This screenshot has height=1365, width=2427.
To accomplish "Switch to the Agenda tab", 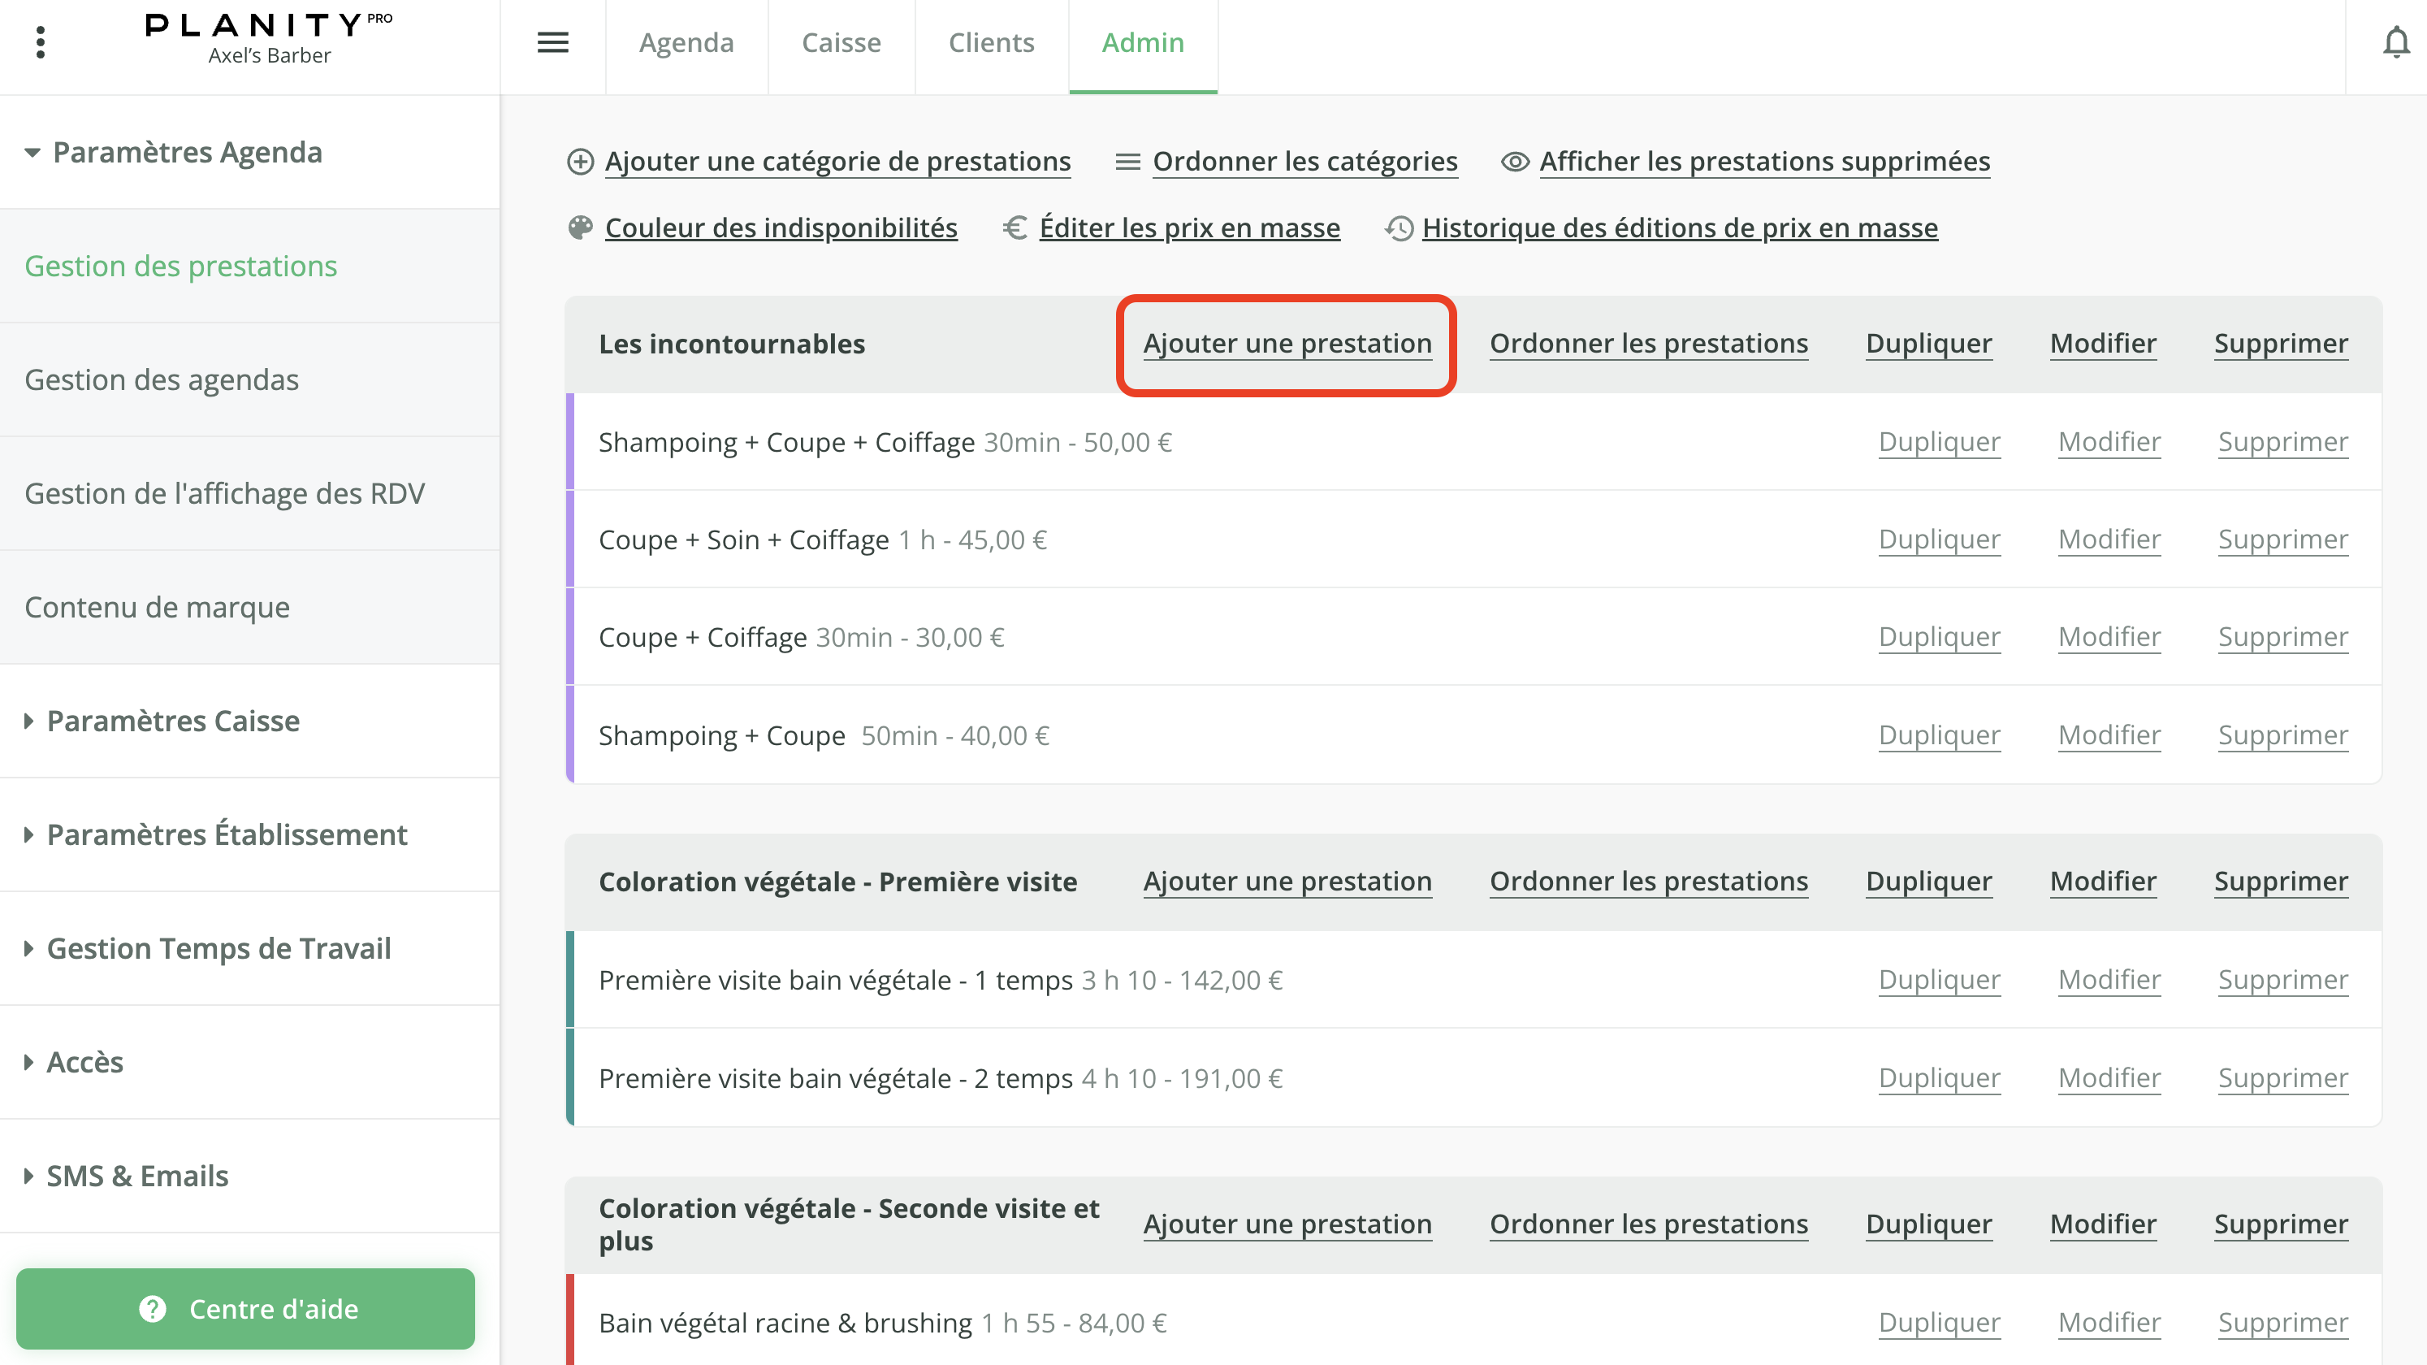I will (x=686, y=42).
